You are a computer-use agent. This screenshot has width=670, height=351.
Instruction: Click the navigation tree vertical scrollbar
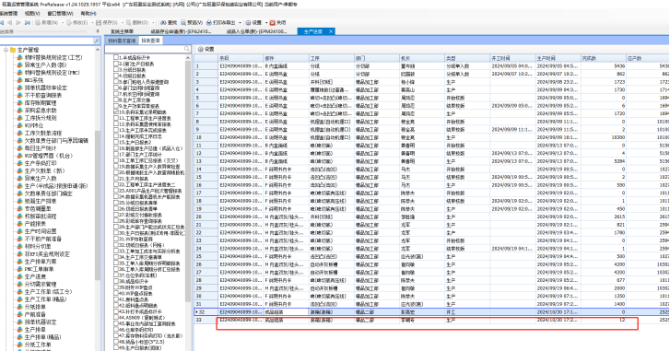coord(98,205)
